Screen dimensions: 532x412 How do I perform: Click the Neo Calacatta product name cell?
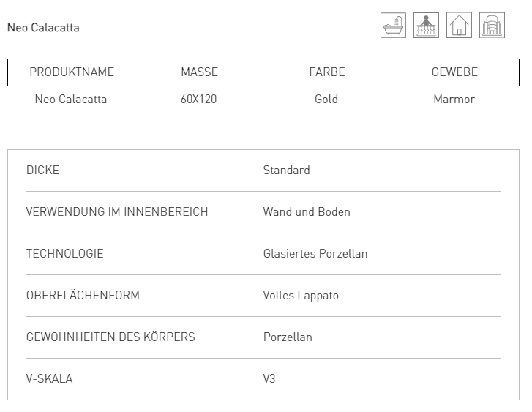click(71, 99)
